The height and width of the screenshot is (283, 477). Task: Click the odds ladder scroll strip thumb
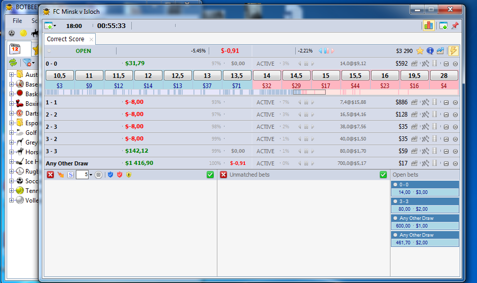310,92
